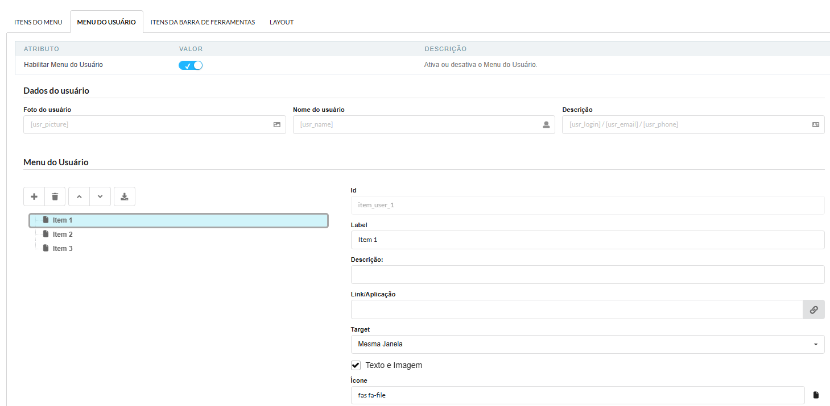
Task: Click the plus icon to add menu item
Action: [x=34, y=196]
